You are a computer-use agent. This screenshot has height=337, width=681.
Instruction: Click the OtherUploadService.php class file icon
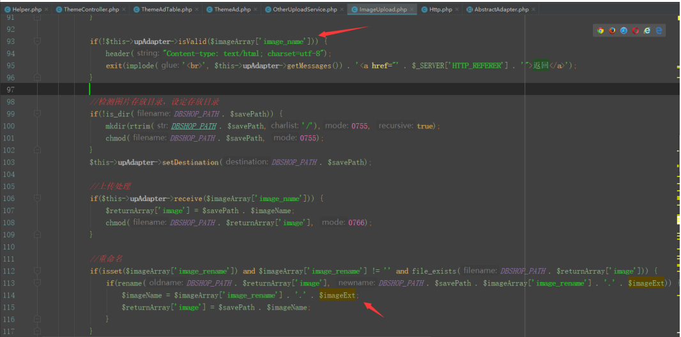pyautogui.click(x=268, y=9)
